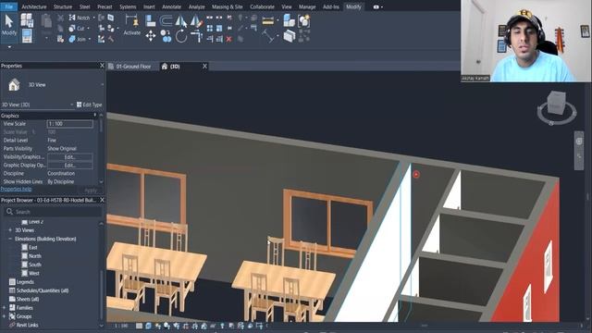Click Edit for Graphic Display Options

[x=69, y=166]
